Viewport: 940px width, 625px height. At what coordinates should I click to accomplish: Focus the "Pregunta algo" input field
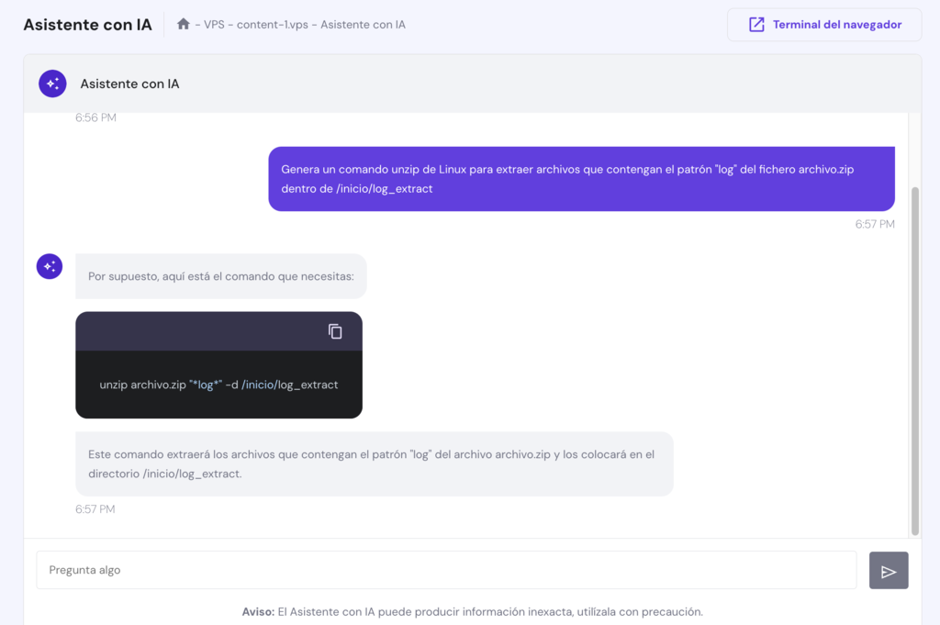[x=446, y=570]
